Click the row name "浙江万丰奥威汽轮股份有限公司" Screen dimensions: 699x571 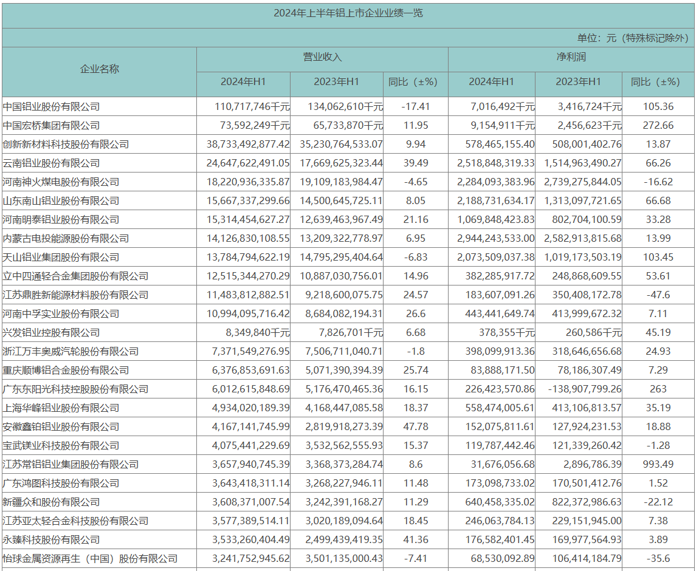pyautogui.click(x=71, y=352)
